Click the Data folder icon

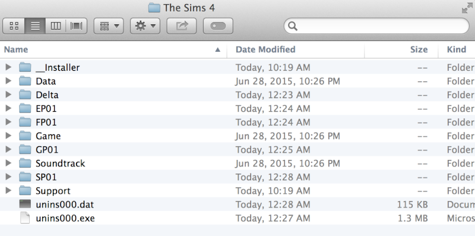(x=25, y=81)
